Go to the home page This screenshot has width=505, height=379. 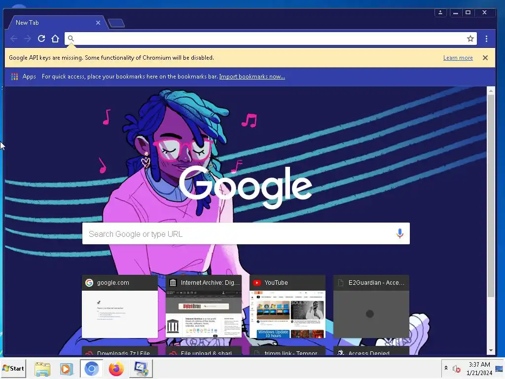click(55, 38)
